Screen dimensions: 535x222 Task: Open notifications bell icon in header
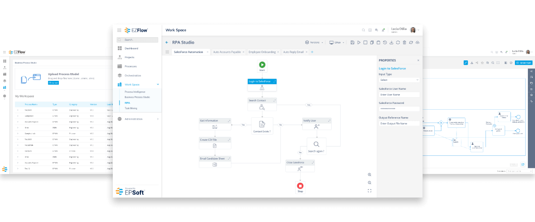click(x=383, y=30)
